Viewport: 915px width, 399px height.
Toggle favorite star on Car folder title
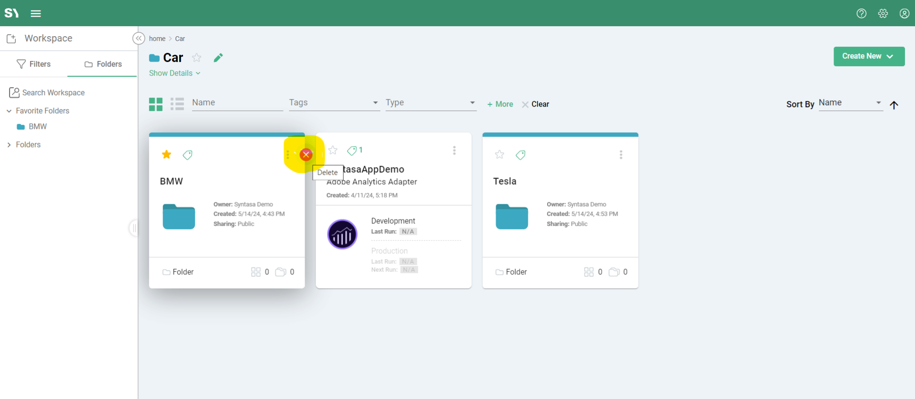coord(196,58)
